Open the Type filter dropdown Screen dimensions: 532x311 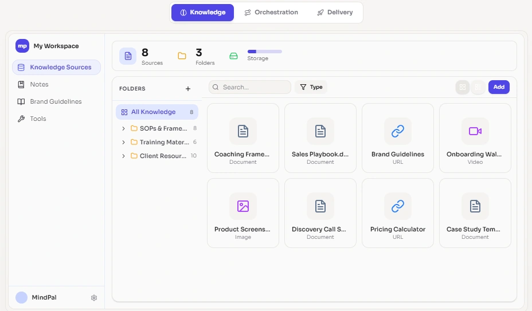point(311,87)
